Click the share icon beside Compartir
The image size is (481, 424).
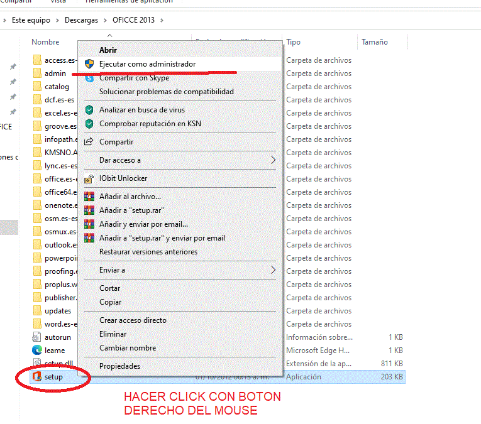point(89,142)
